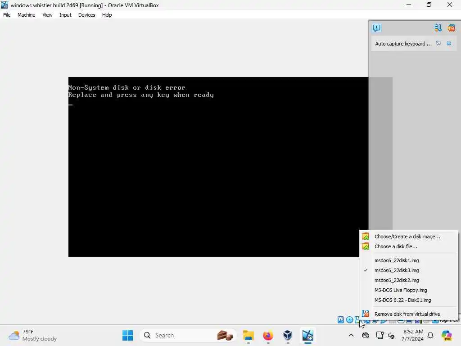461x346 pixels.
Task: Open the File menu
Action: [x=7, y=15]
